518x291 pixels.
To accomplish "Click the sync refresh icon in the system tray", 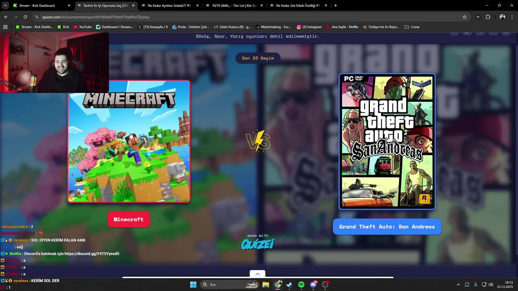I will 467,285.
